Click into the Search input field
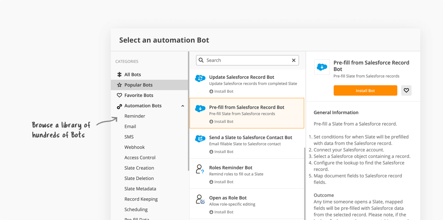 (247, 60)
